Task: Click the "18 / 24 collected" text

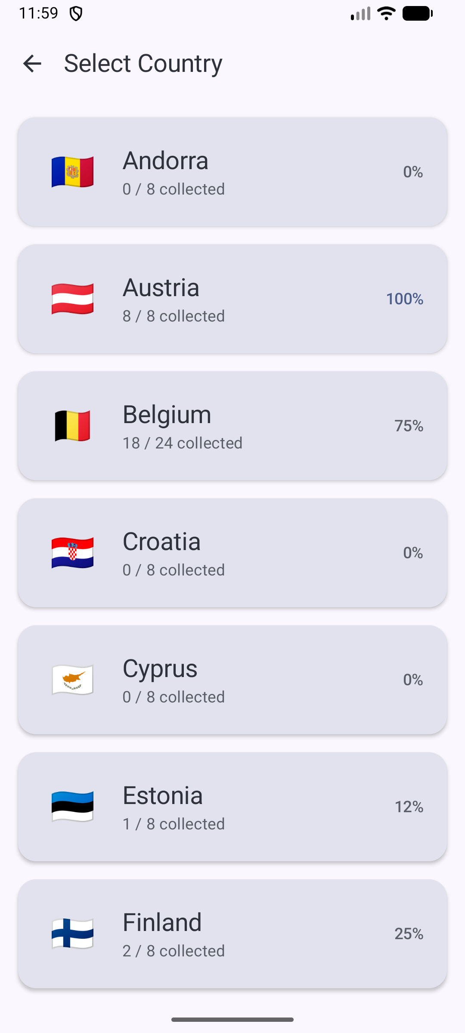Action: tap(183, 443)
